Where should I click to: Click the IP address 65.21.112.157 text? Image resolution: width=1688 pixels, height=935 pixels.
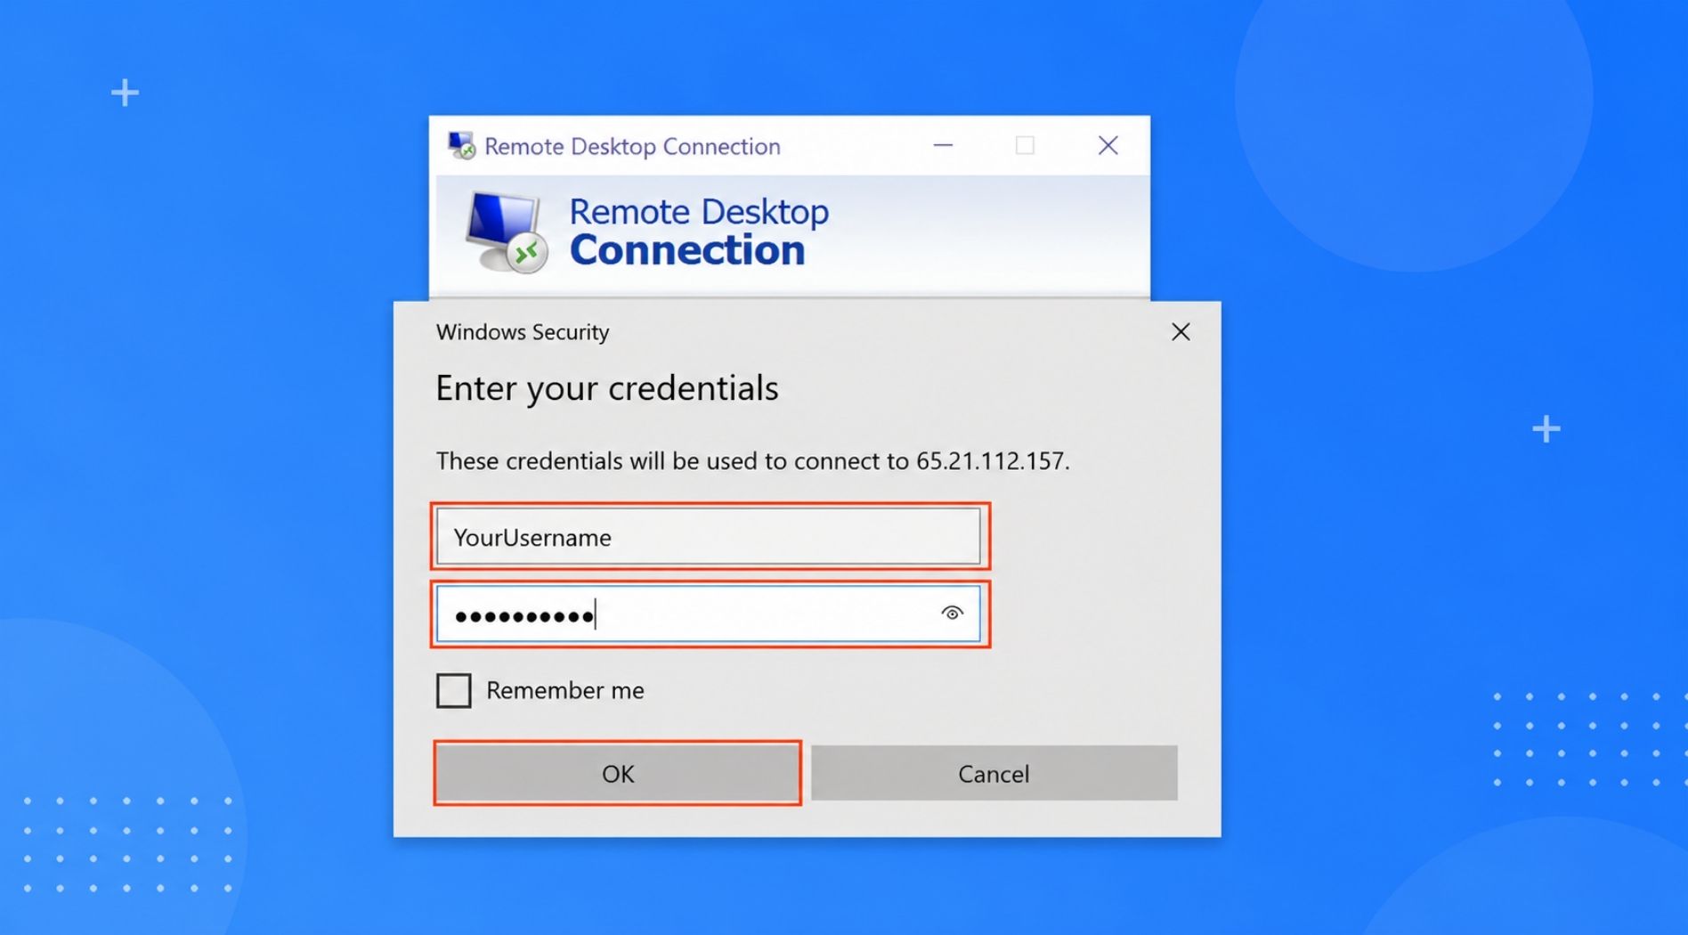pyautogui.click(x=991, y=460)
